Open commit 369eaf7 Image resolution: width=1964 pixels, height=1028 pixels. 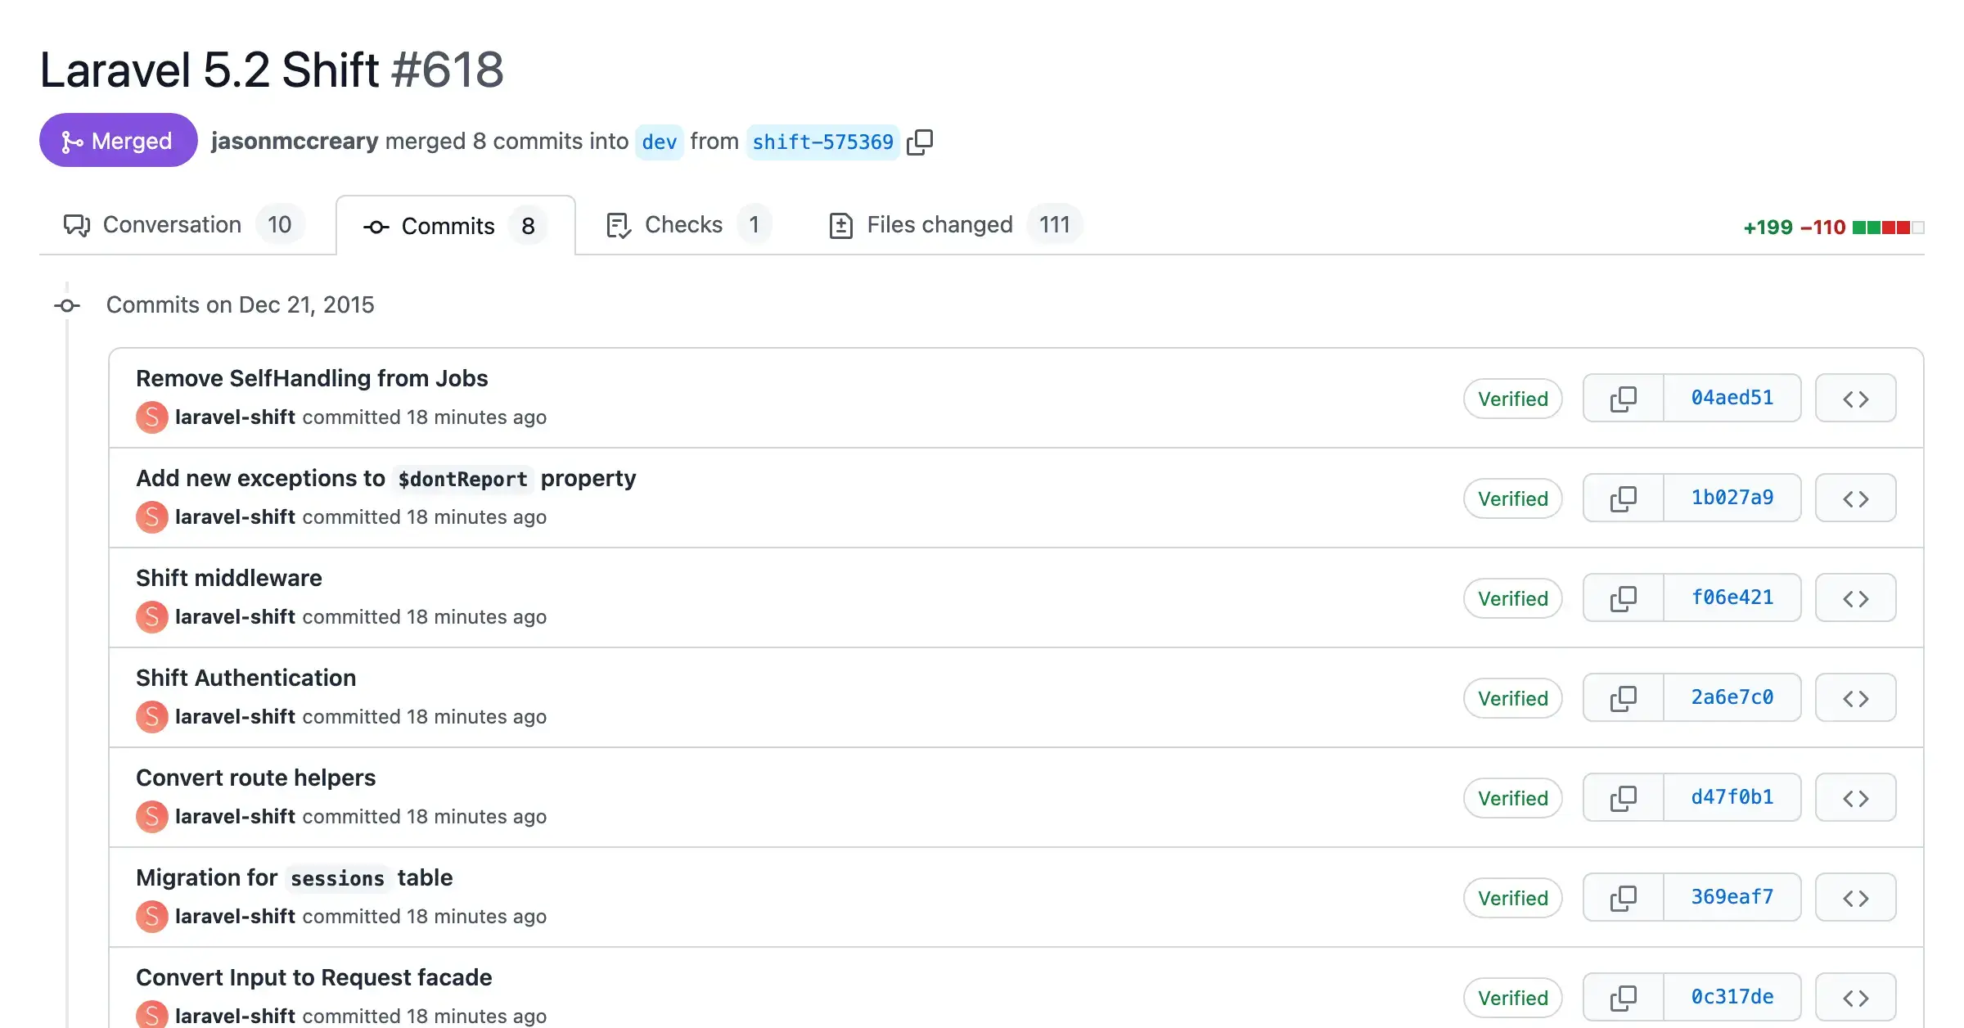click(x=1732, y=896)
